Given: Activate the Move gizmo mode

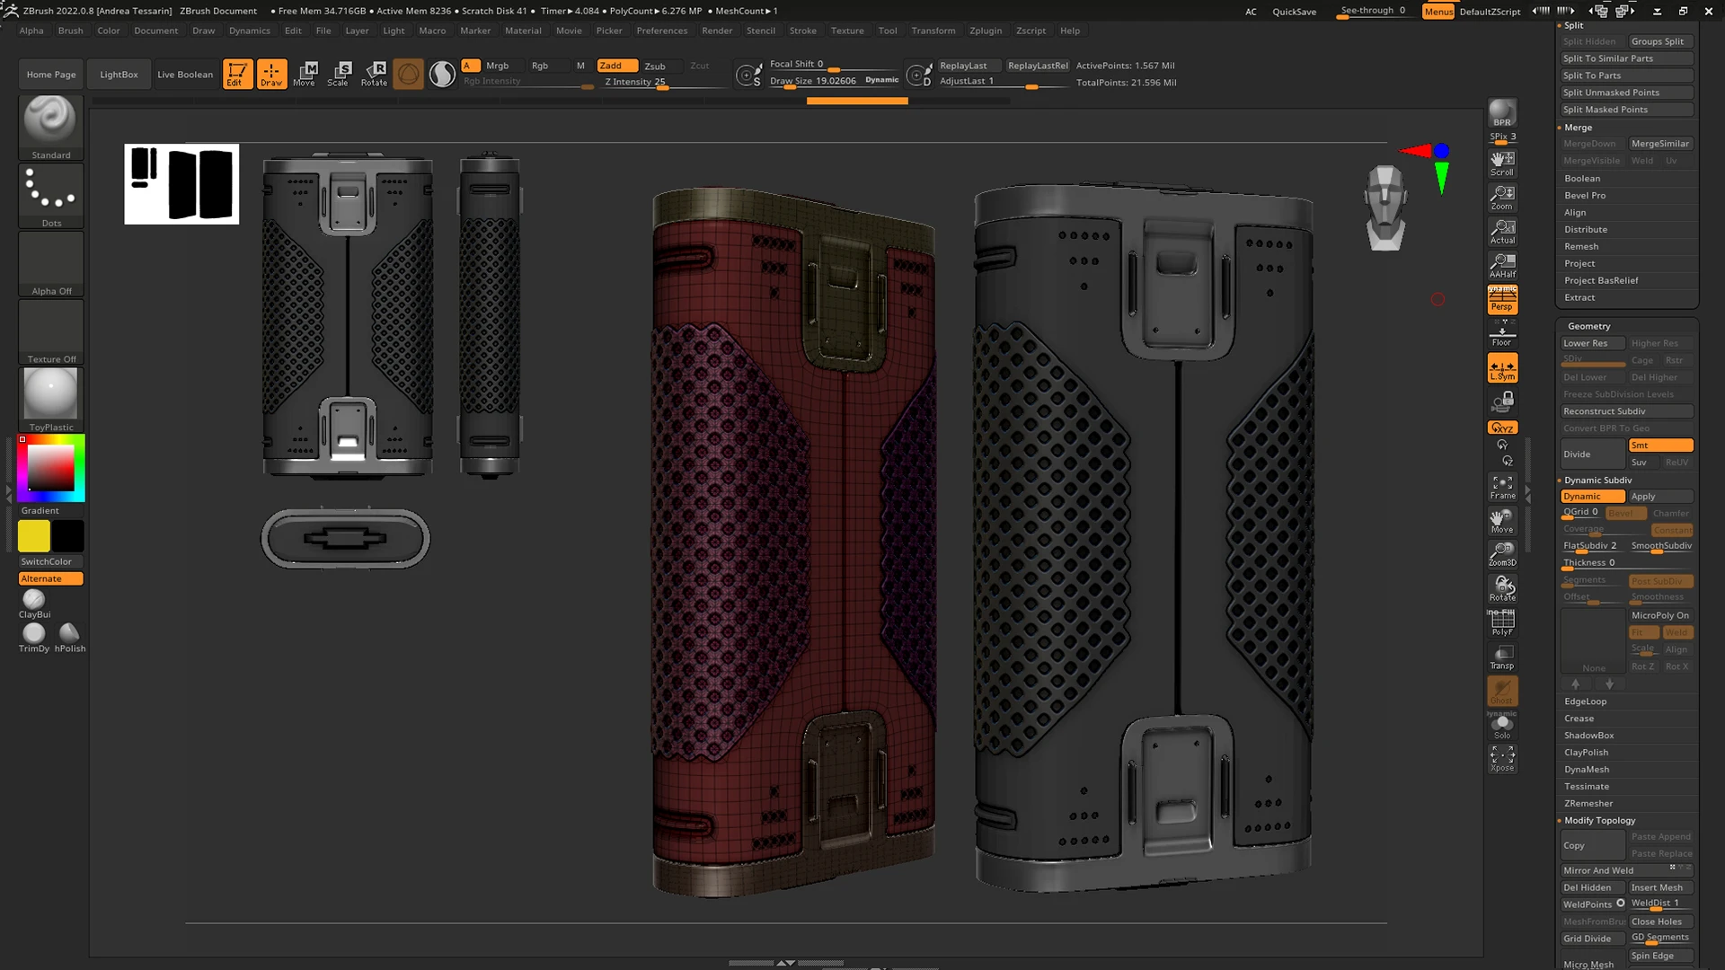Looking at the screenshot, I should click(305, 74).
